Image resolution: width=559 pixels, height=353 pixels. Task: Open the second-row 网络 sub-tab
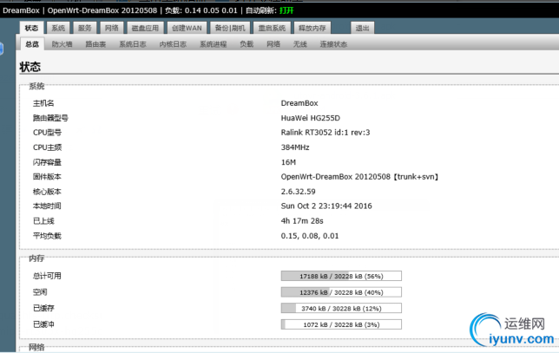tap(273, 44)
